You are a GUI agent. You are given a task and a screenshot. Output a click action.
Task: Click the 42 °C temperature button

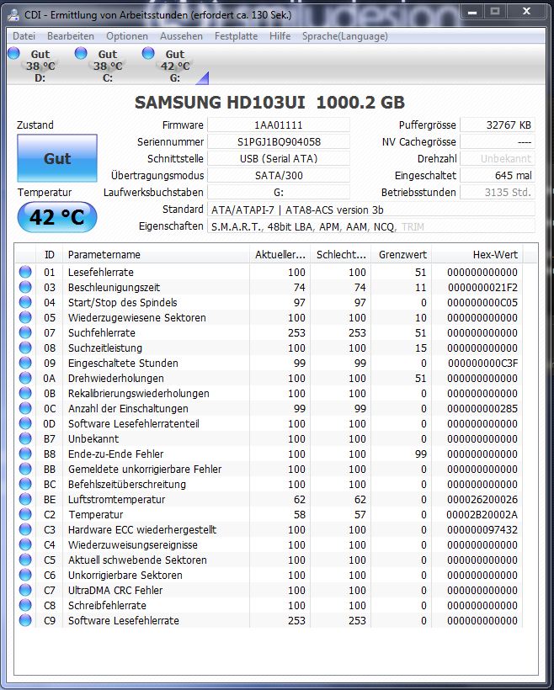pyautogui.click(x=56, y=217)
